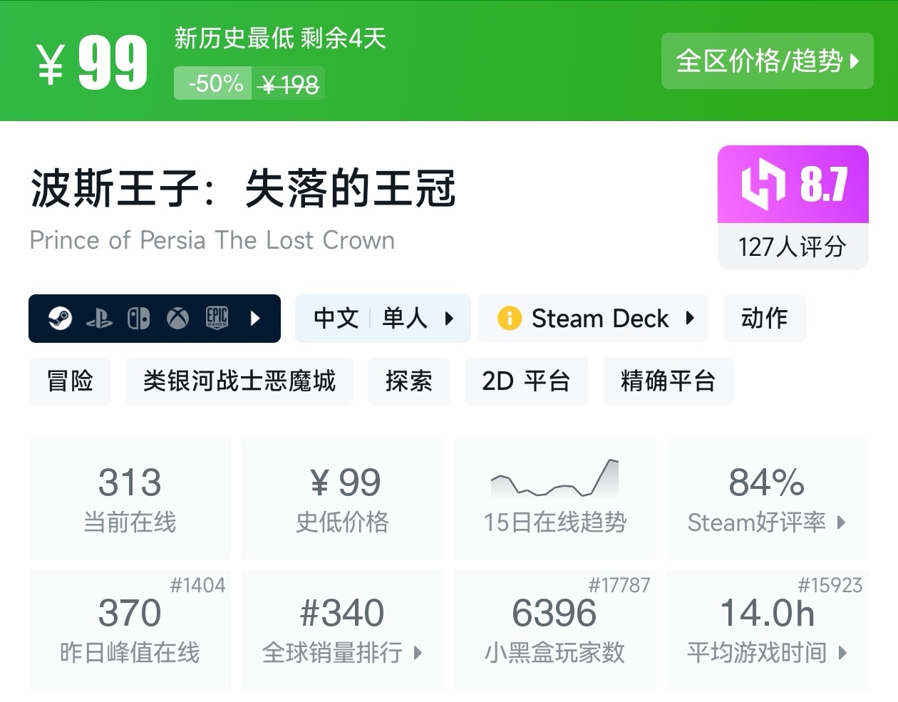
Task: Click the Steam platform icon
Action: (60, 318)
